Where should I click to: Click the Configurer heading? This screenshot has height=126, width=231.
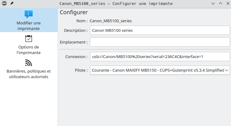click(74, 12)
